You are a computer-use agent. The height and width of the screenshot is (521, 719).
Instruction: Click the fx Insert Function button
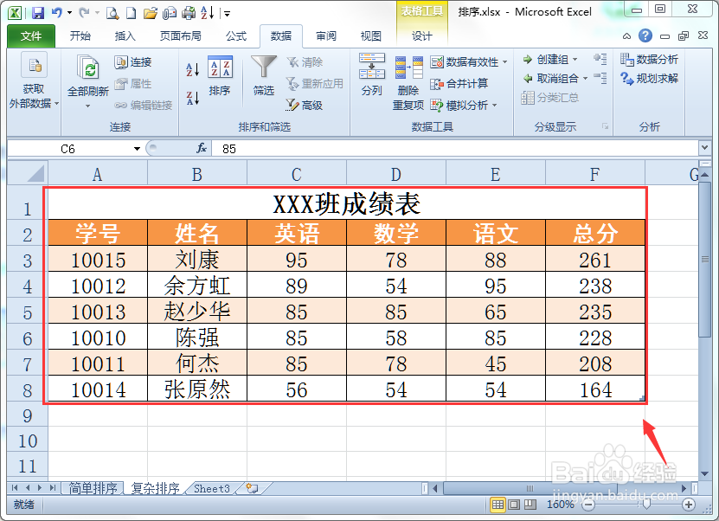[x=202, y=148]
